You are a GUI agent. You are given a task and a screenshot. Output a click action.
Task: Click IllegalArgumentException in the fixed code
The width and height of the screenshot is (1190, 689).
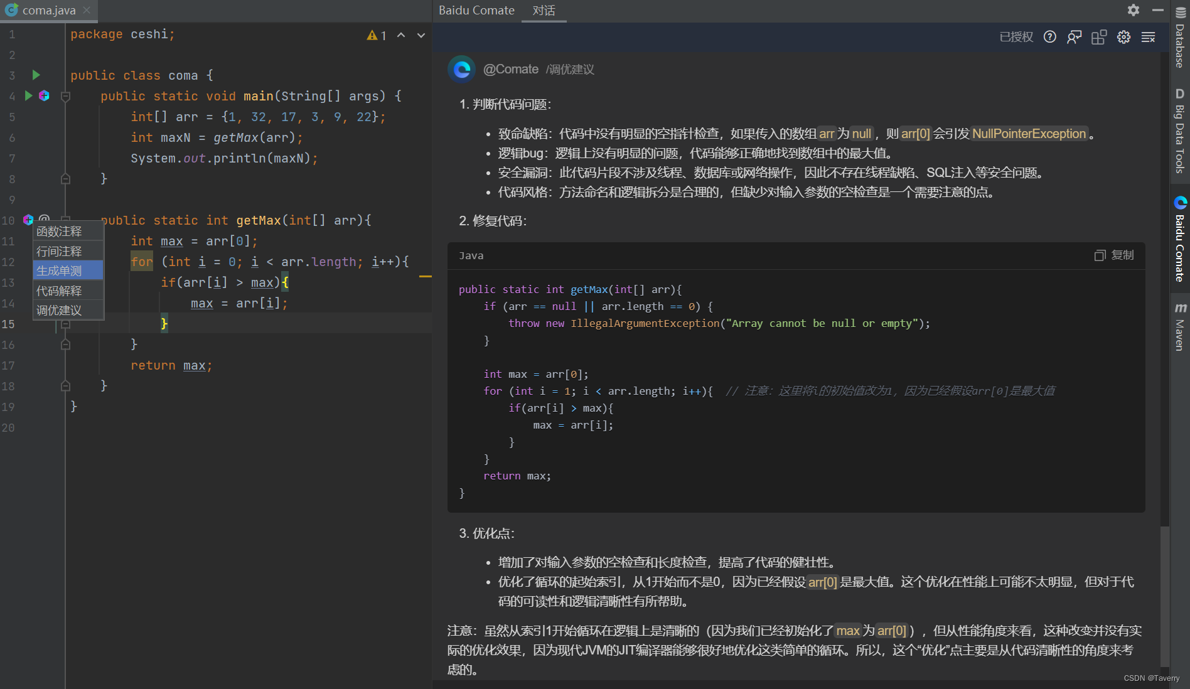point(645,323)
